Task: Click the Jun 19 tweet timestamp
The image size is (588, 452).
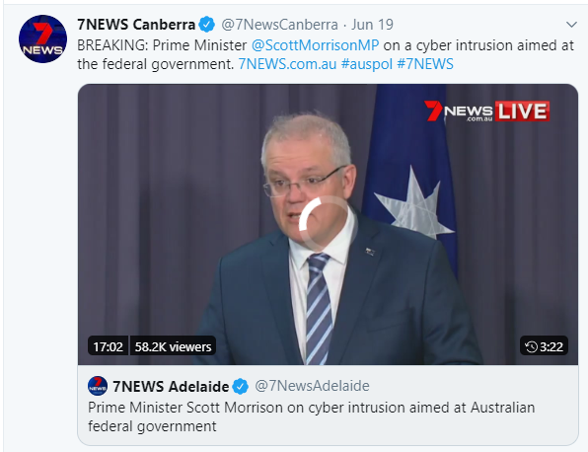Action: pyautogui.click(x=372, y=25)
